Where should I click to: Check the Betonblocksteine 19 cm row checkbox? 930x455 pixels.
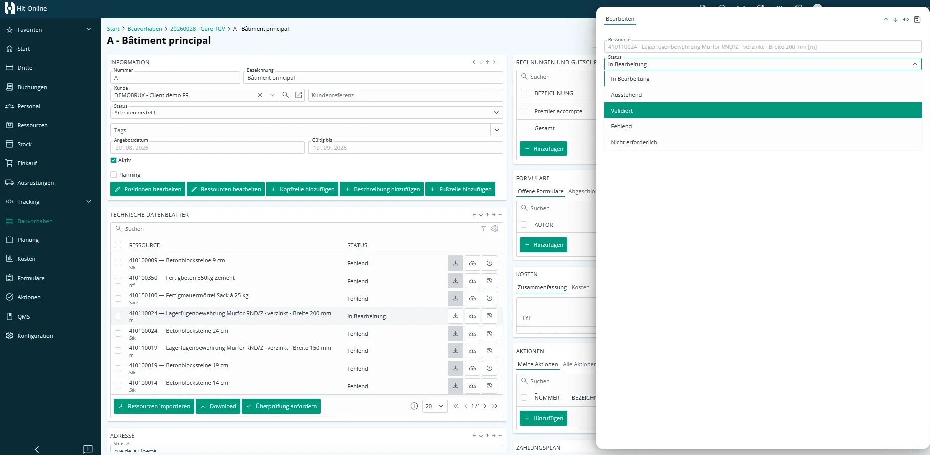[x=118, y=368]
